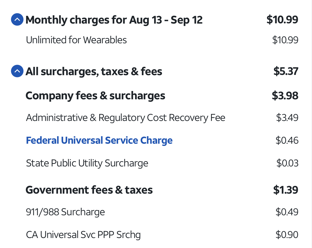
Task: Click the All surcharges, taxes & fees heading
Action: (x=94, y=72)
